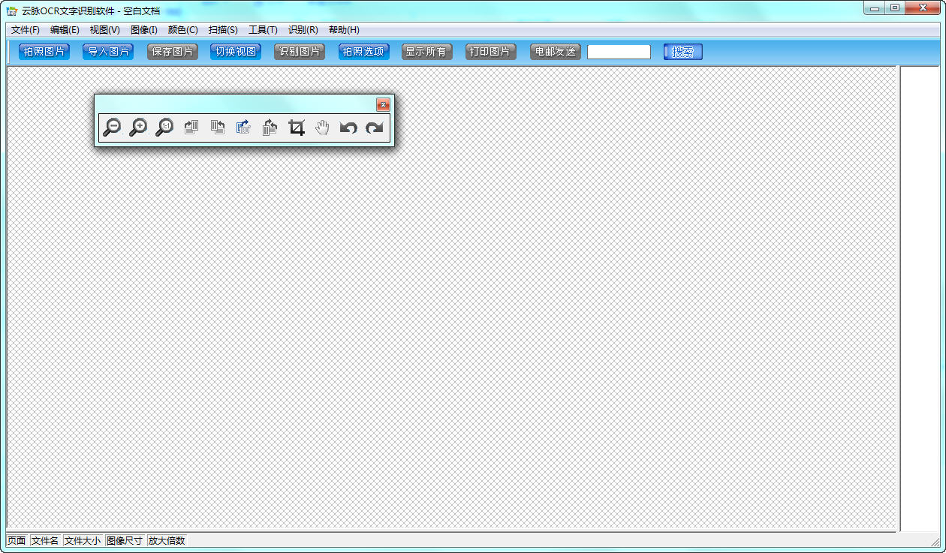Click the undo arrow icon
The image size is (946, 553).
pos(348,128)
